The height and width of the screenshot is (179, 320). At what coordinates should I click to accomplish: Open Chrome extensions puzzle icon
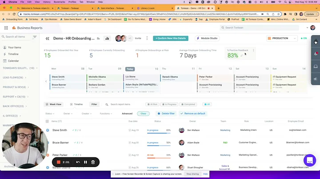pyautogui.click(x=285, y=14)
